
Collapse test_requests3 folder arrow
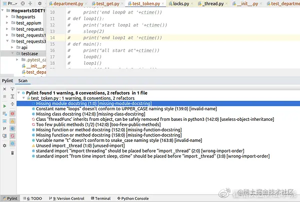point(7,41)
